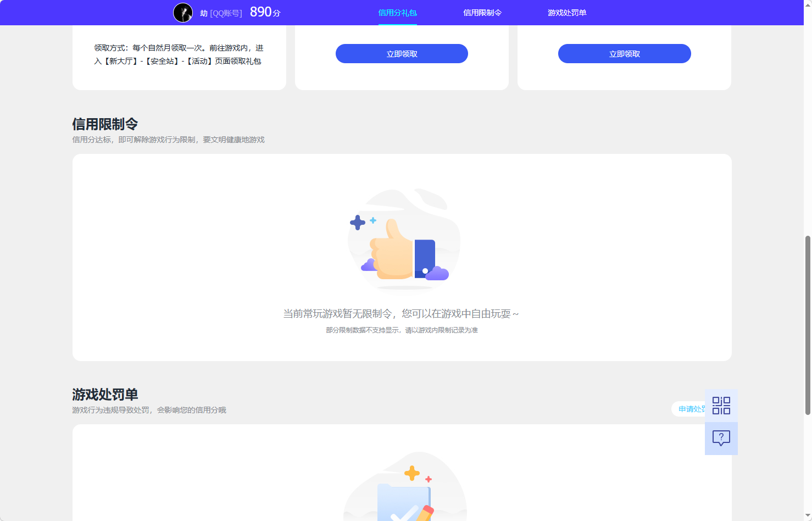This screenshot has width=812, height=521.
Task: Switch to the 信用限制令 tab
Action: [482, 12]
